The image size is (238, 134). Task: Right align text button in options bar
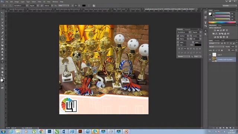[x=79, y=6]
